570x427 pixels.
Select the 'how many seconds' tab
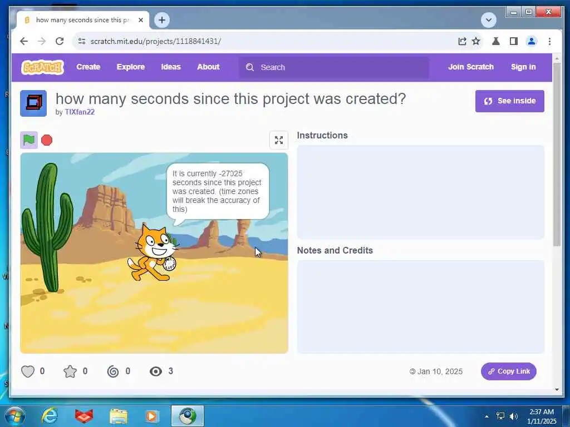pyautogui.click(x=83, y=21)
